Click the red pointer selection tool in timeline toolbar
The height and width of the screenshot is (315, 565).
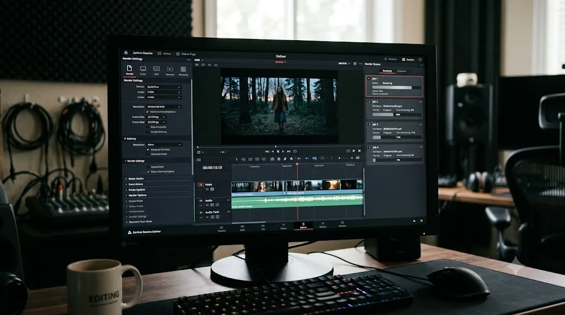[x=237, y=159]
